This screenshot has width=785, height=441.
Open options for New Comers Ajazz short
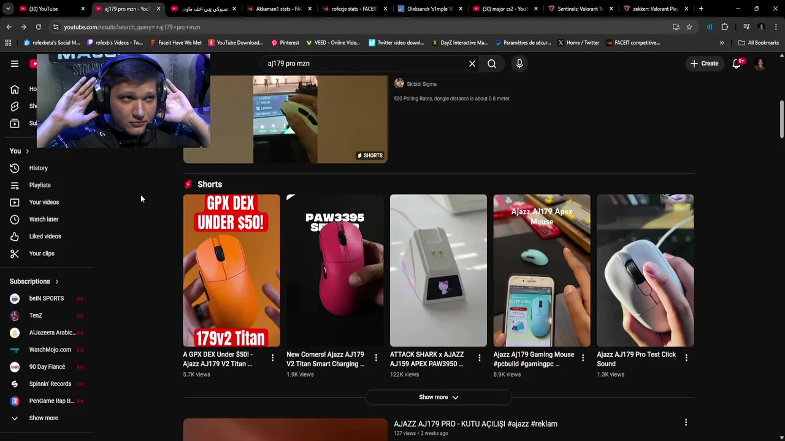376,358
